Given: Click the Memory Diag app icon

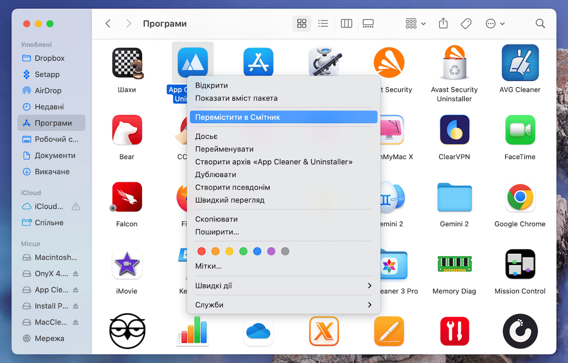Looking at the screenshot, I should 454,264.
